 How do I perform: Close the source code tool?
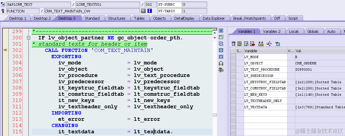[221, 31]
